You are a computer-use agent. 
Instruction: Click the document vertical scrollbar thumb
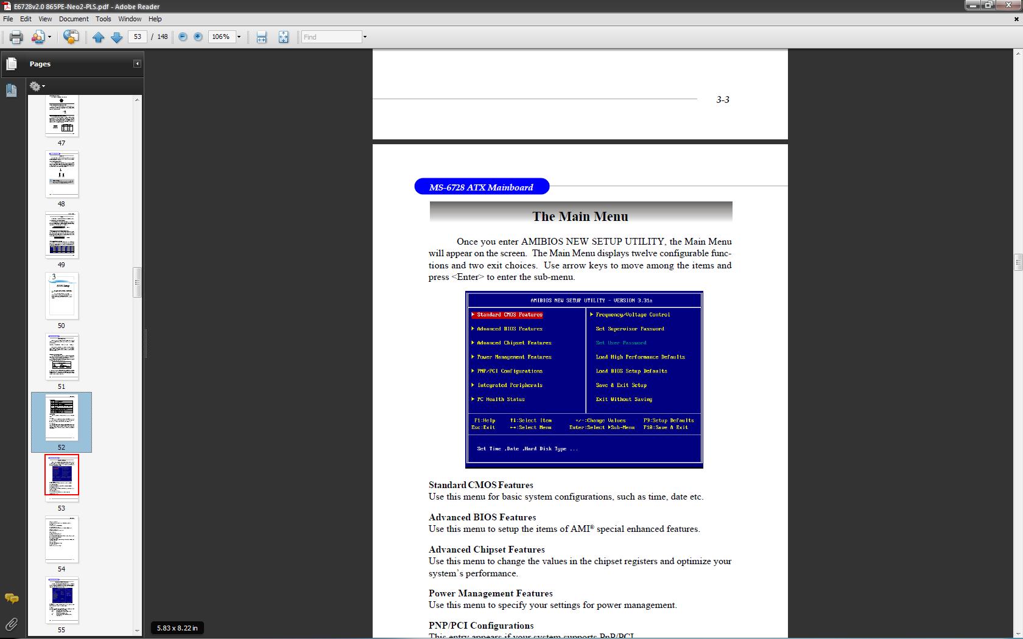pos(1018,262)
